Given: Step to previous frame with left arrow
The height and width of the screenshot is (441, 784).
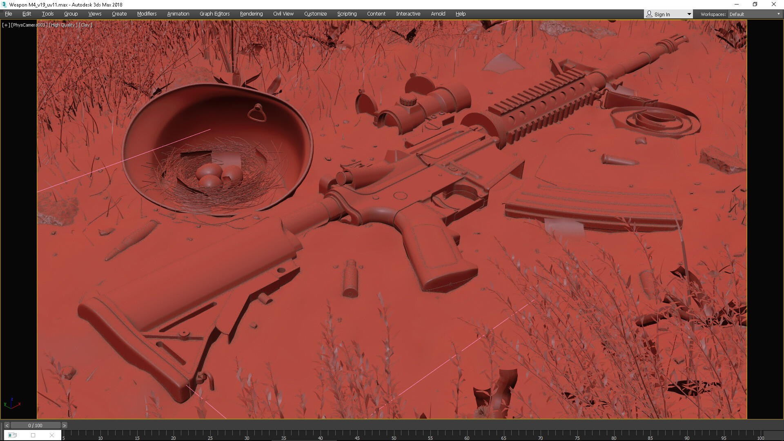Looking at the screenshot, I should click(7, 425).
